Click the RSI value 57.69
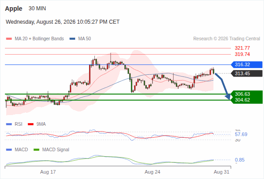The height and width of the screenshot is (179, 264). pyautogui.click(x=241, y=135)
